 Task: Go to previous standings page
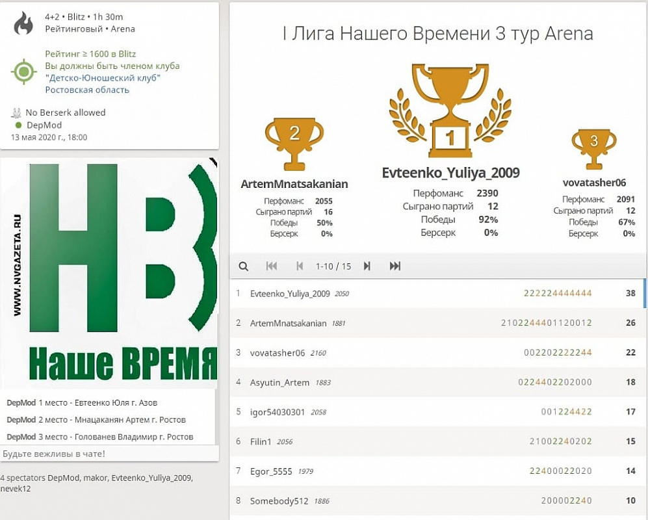[x=300, y=266]
